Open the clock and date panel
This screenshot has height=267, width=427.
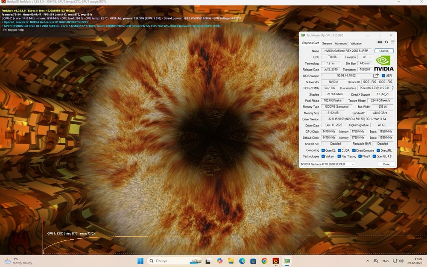tap(415, 261)
